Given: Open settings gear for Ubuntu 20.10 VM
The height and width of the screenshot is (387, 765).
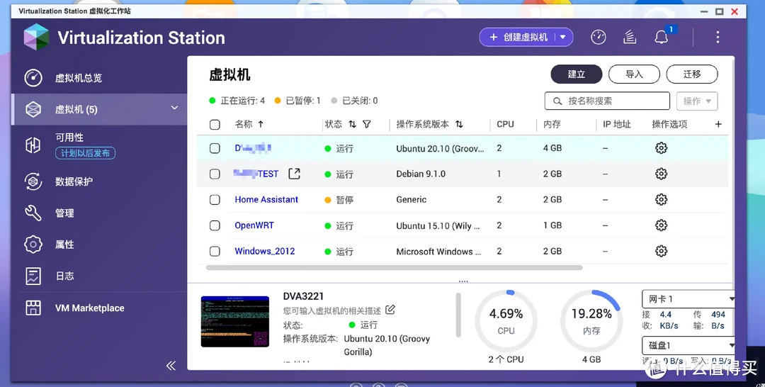Looking at the screenshot, I should pos(661,148).
